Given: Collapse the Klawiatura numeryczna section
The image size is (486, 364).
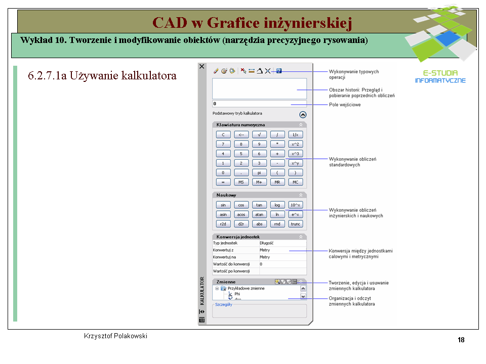Looking at the screenshot, I should (301, 124).
